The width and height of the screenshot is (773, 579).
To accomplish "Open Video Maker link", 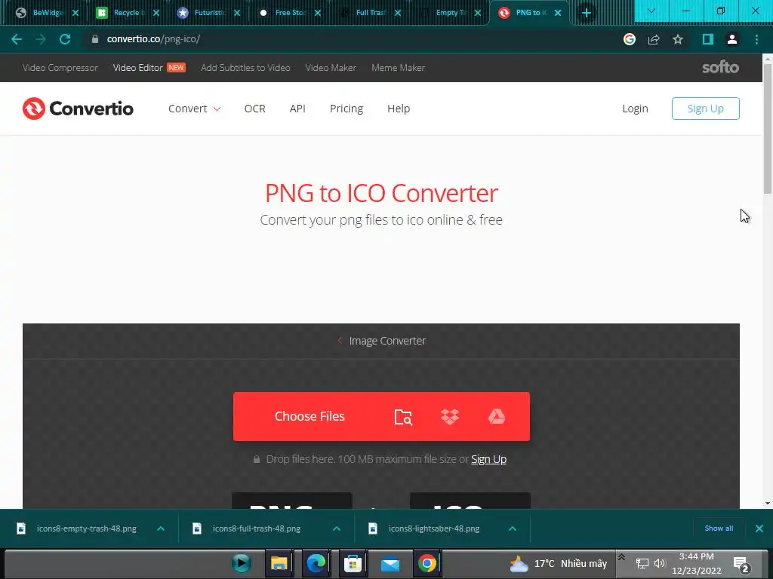I will tap(331, 68).
